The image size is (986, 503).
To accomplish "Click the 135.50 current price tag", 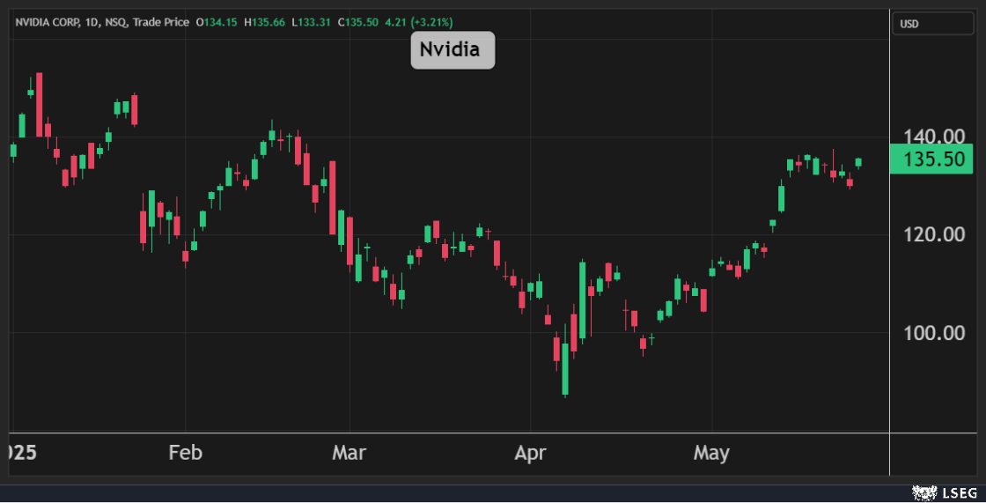I will pos(931,159).
